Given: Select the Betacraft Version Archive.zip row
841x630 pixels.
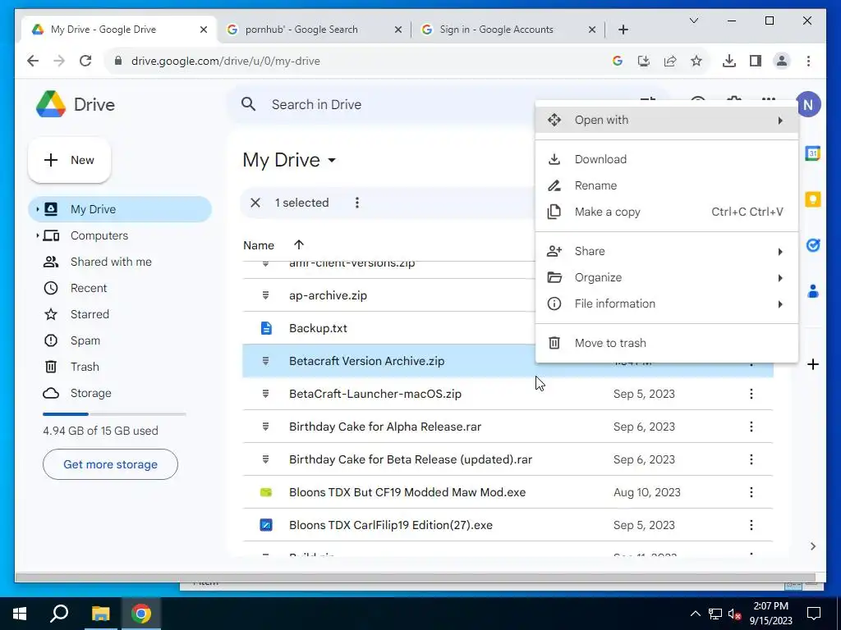Looking at the screenshot, I should (x=508, y=361).
